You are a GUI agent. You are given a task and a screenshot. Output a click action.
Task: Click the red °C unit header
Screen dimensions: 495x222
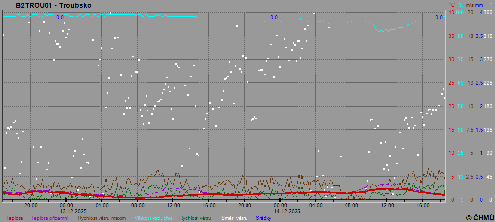(x=452, y=5)
